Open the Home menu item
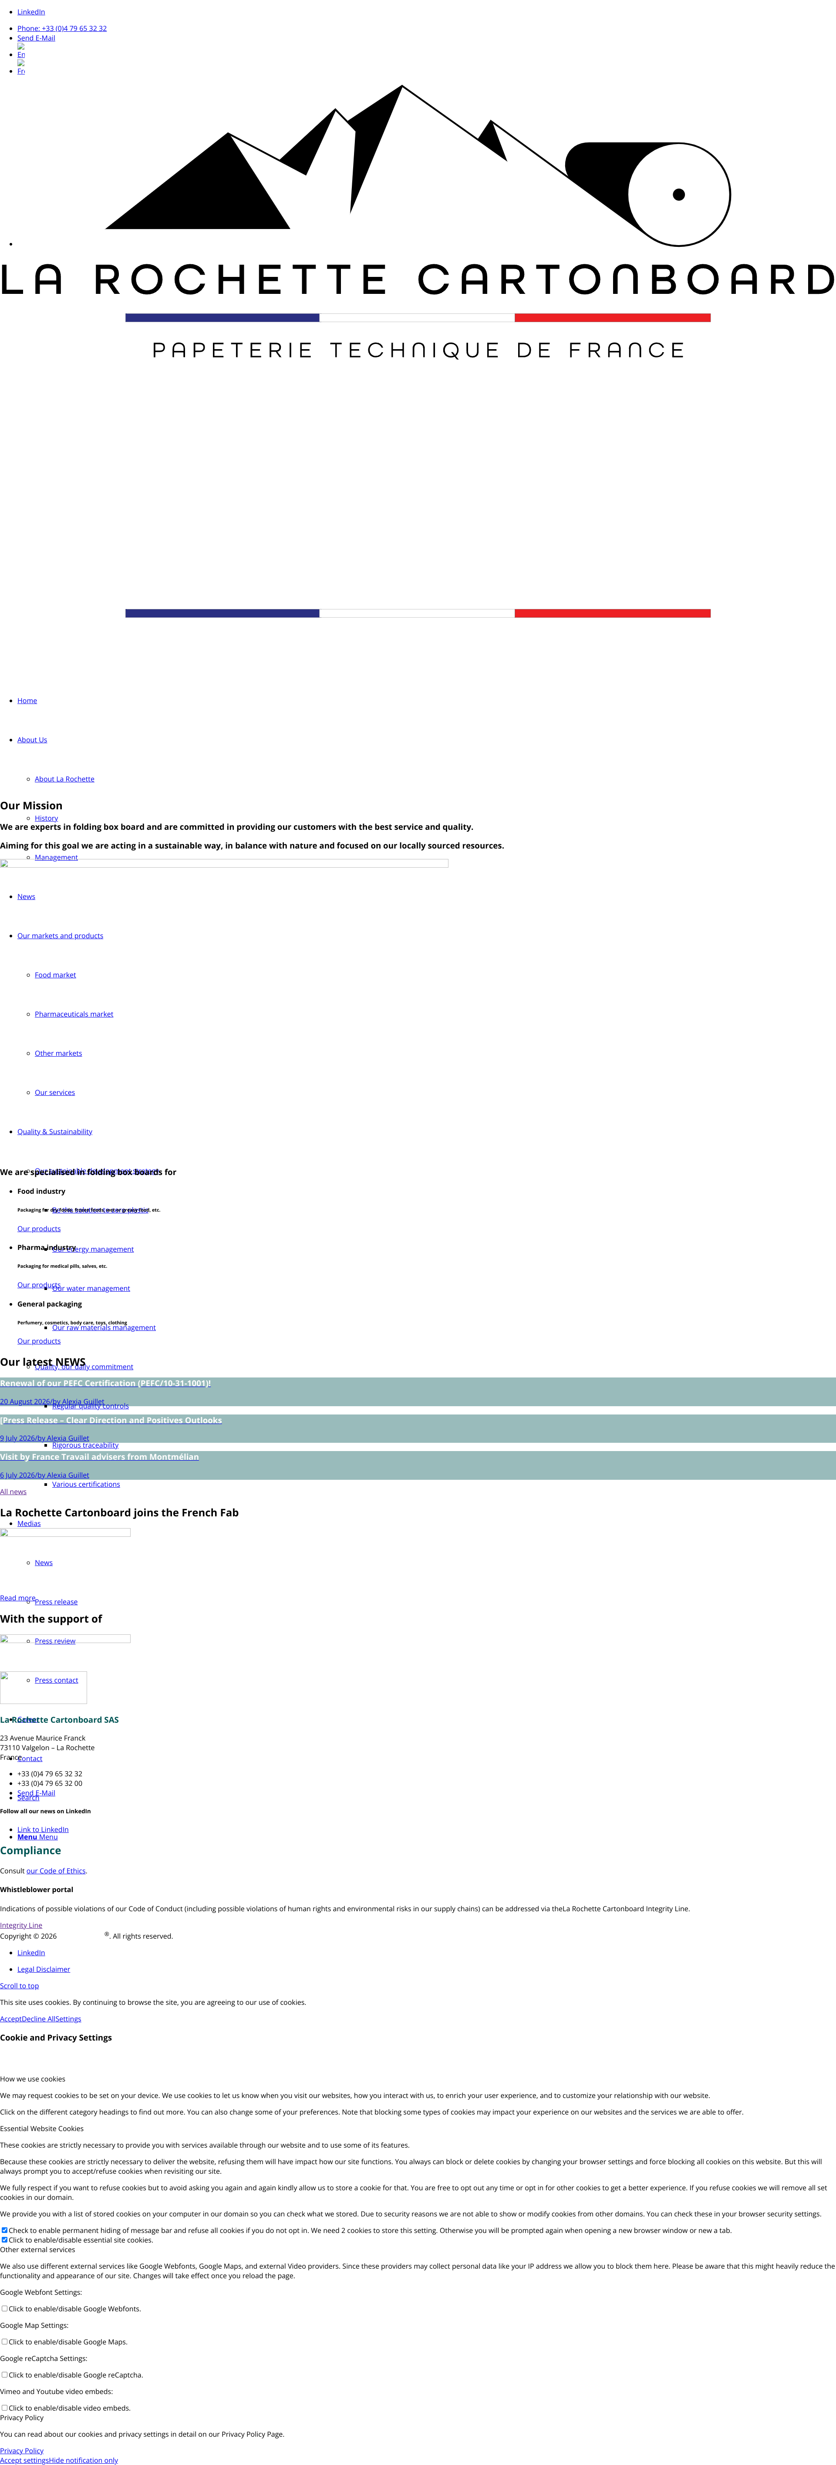Viewport: 836px width, 2465px height. pyautogui.click(x=27, y=700)
